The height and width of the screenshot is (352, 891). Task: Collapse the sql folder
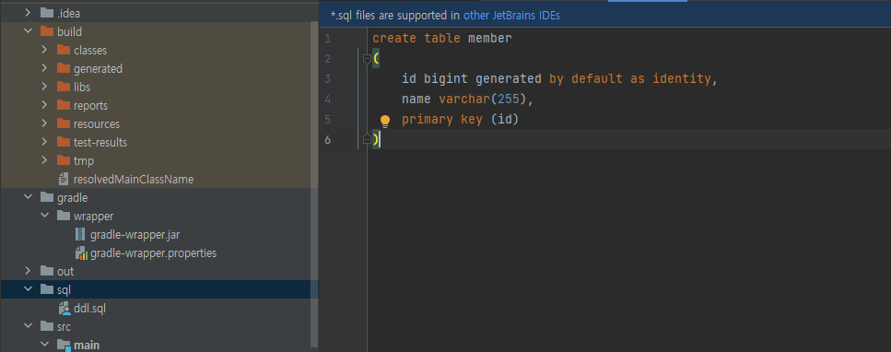click(28, 290)
